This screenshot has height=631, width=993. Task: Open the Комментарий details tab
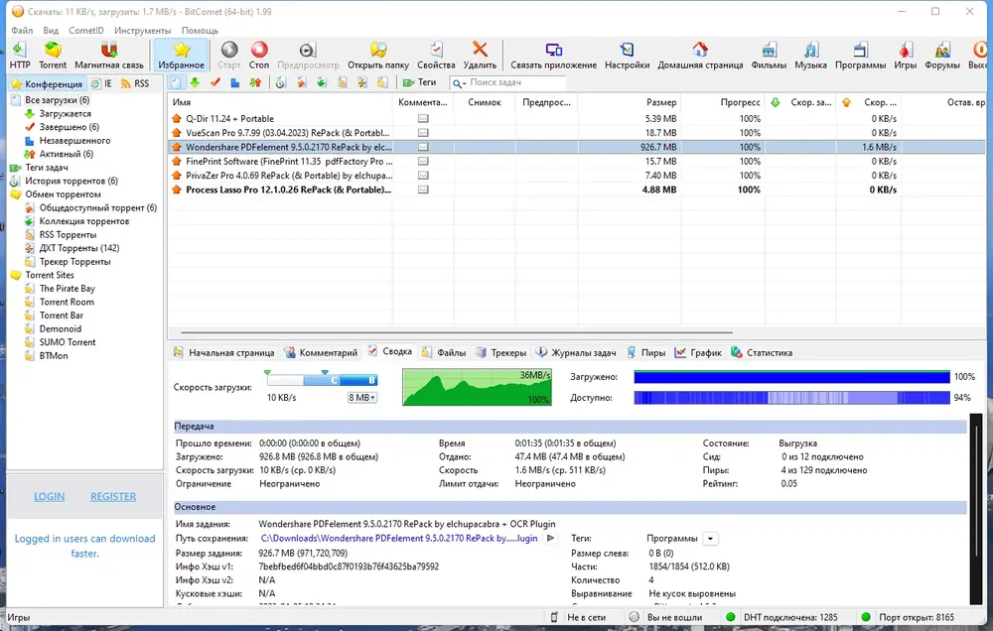321,352
